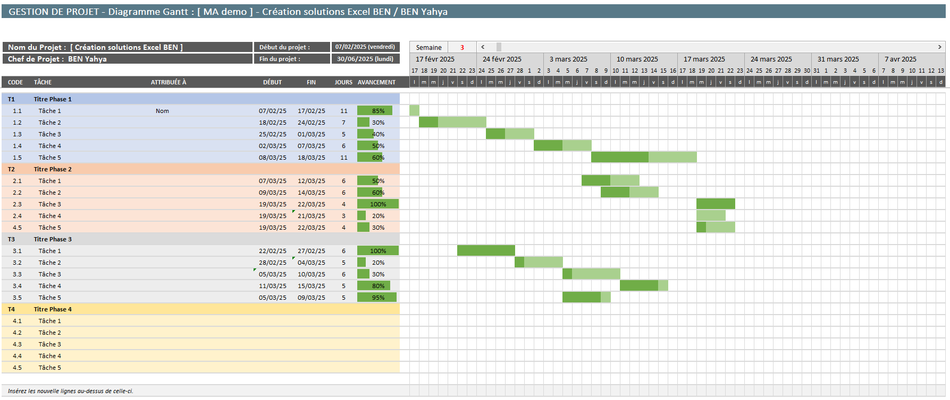The image size is (950, 400).
Task: Select the 10 mars 2025 week header
Action: click(637, 59)
